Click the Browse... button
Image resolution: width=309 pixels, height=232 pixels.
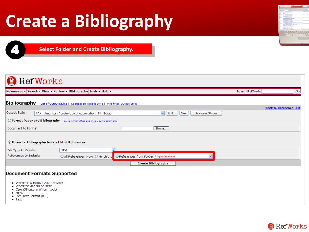161,128
